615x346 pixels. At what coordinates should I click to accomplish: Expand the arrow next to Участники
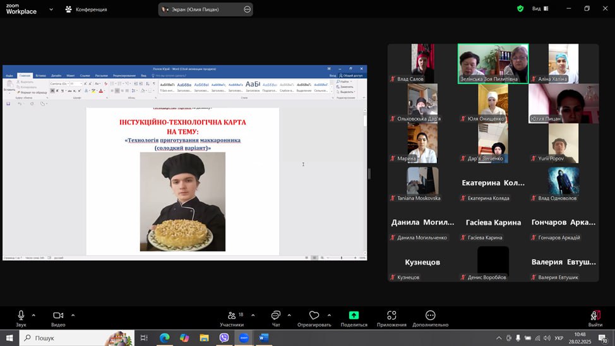(253, 315)
